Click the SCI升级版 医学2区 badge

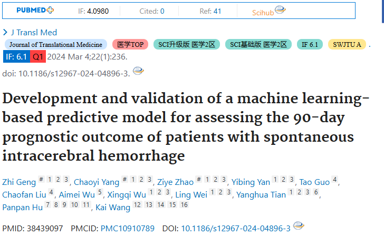coord(187,44)
